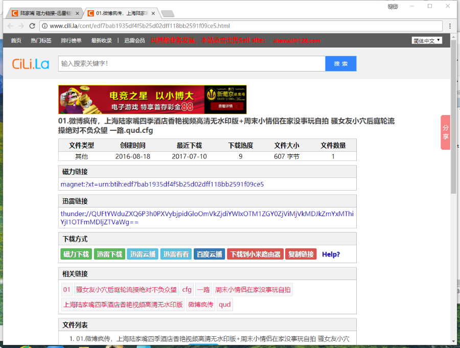460x348 pixels.
Task: Click the pink 分享 share side tab
Action: click(445, 132)
